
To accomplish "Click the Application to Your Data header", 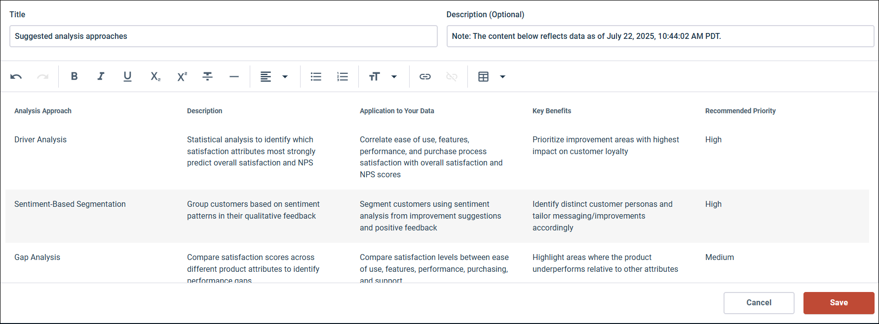I will (x=397, y=111).
